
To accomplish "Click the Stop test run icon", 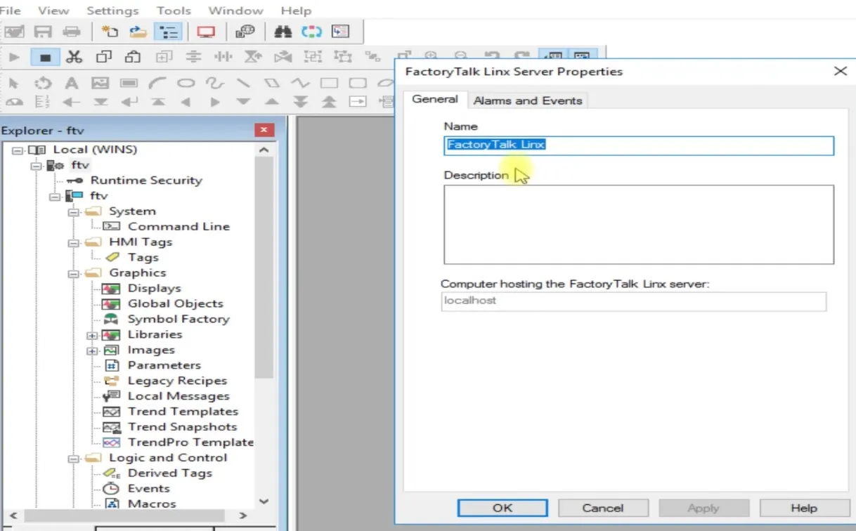I will click(45, 56).
